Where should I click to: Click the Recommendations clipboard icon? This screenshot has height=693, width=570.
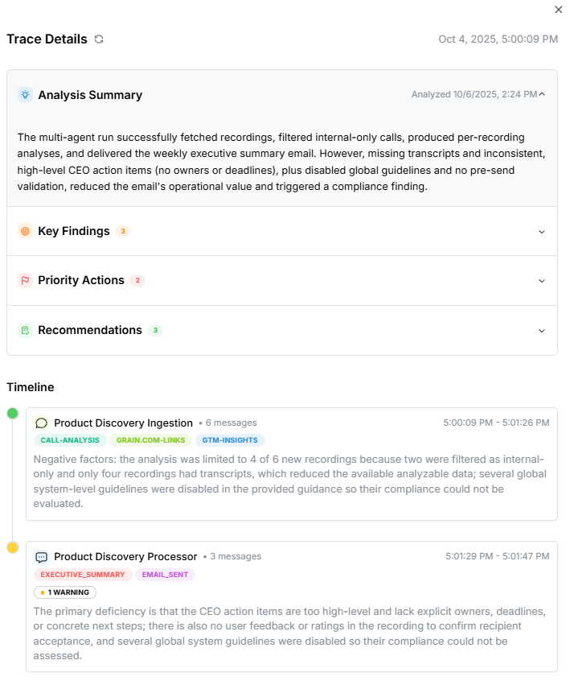pos(25,330)
